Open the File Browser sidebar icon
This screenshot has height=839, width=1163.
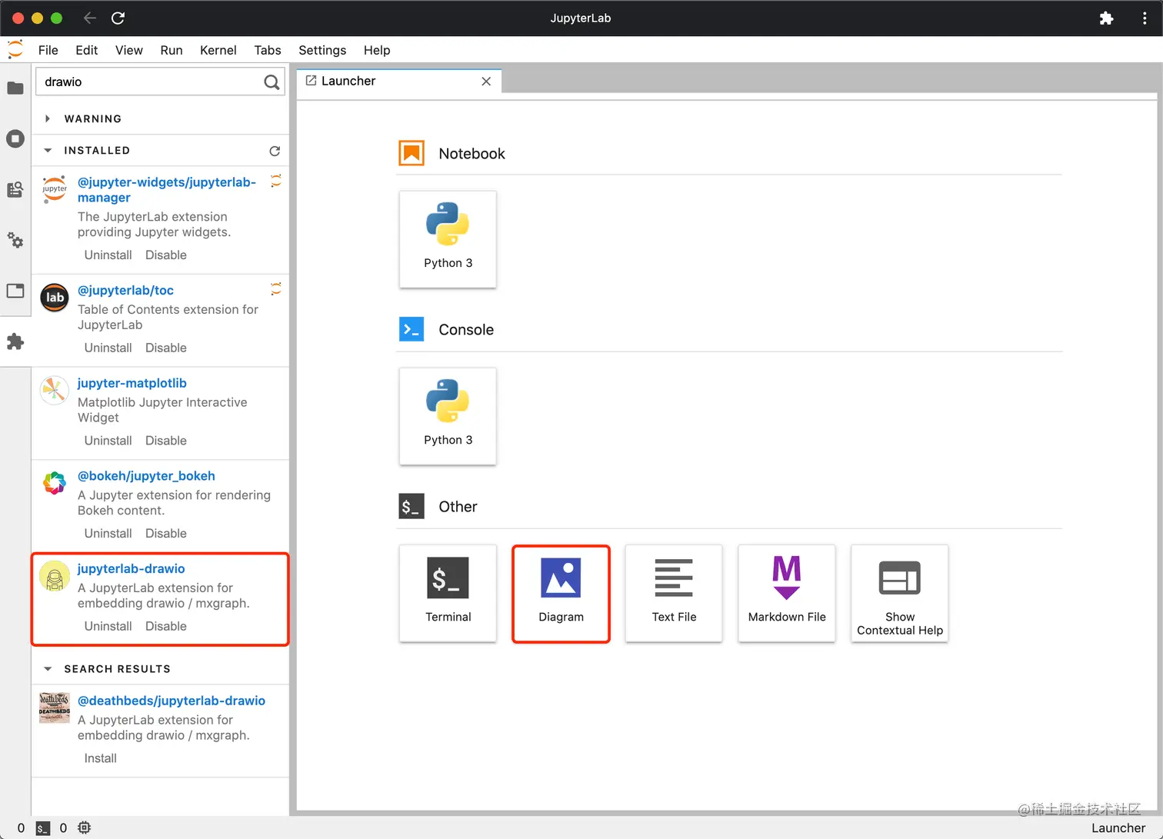pos(15,88)
